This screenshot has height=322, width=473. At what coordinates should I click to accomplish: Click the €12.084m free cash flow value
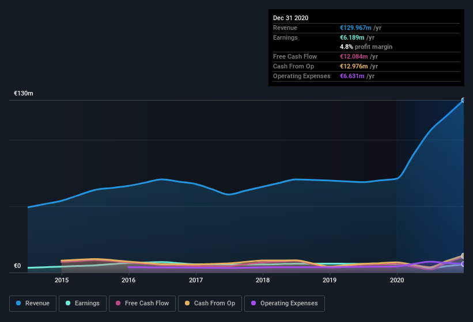(x=354, y=56)
